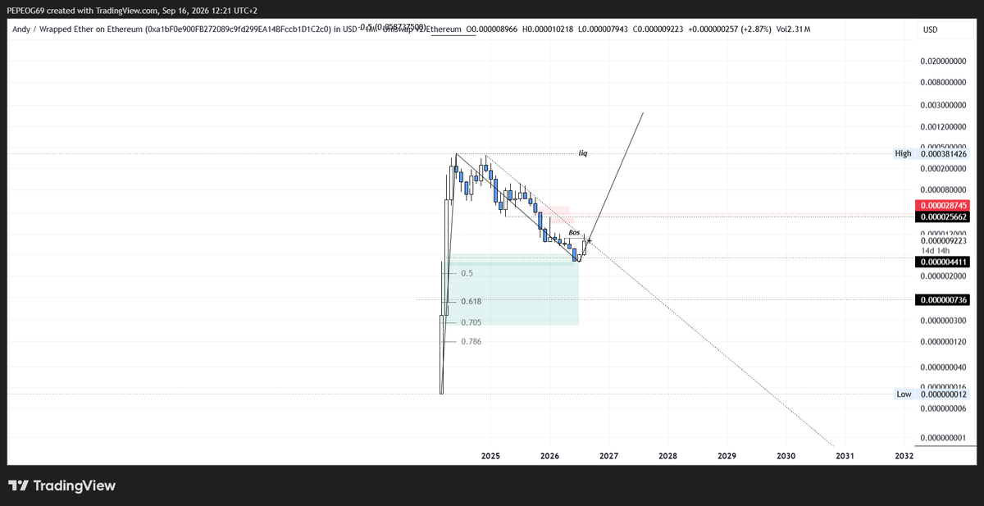Click the 2031 time axis label
The width and height of the screenshot is (984, 506).
(845, 455)
